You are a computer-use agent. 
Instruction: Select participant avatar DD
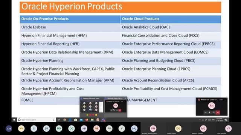(59, 129)
